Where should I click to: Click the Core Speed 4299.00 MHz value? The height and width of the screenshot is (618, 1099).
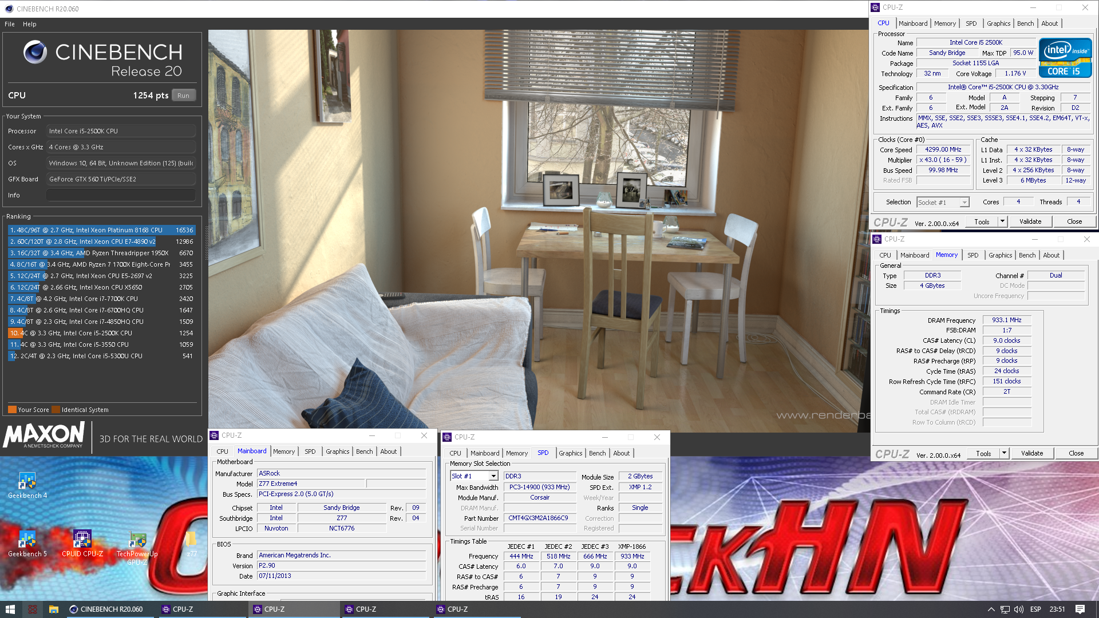tap(943, 150)
